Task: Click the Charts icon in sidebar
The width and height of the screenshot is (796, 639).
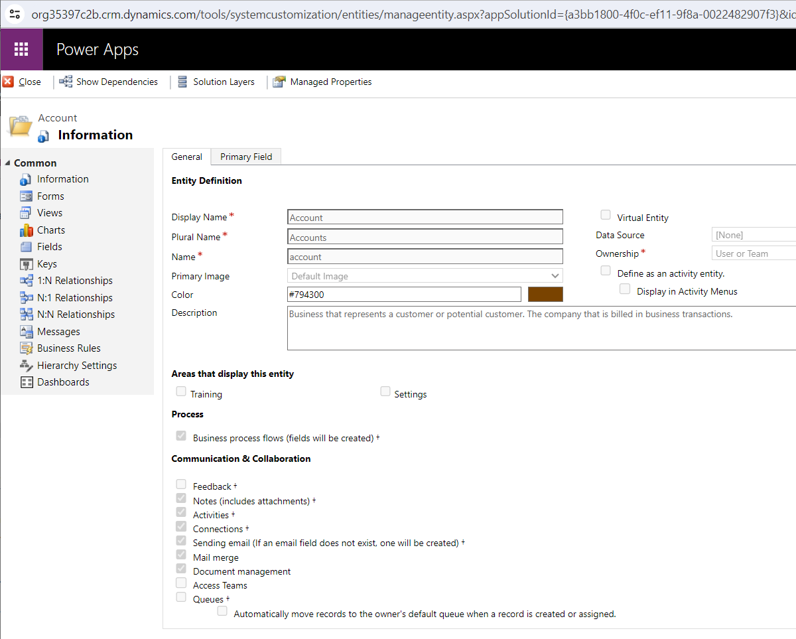Action: coord(26,230)
